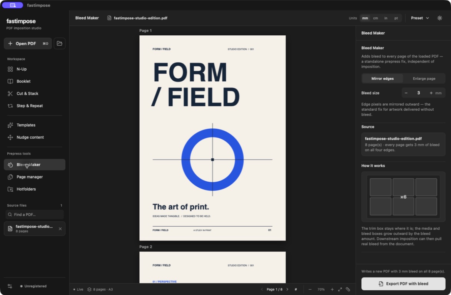Click the Bleed Maker title in header
Viewport: 451px width, 295px height.
pyautogui.click(x=87, y=18)
